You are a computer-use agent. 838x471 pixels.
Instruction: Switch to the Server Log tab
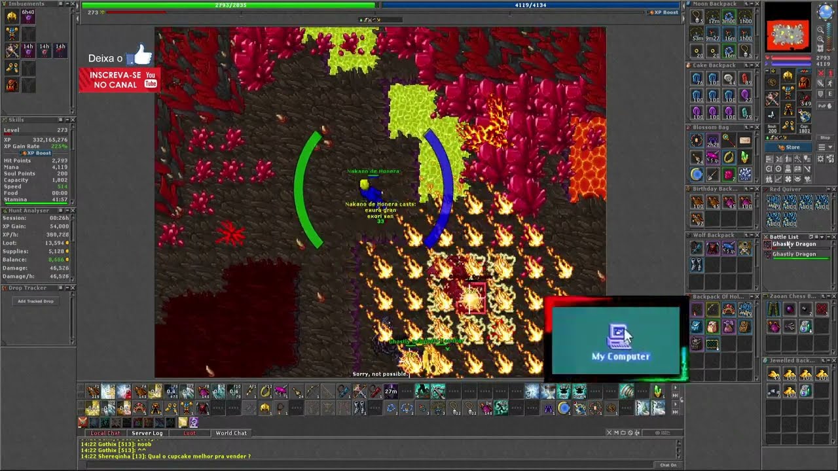tap(147, 433)
